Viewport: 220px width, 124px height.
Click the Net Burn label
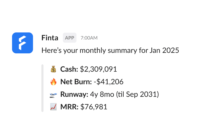coord(76,82)
